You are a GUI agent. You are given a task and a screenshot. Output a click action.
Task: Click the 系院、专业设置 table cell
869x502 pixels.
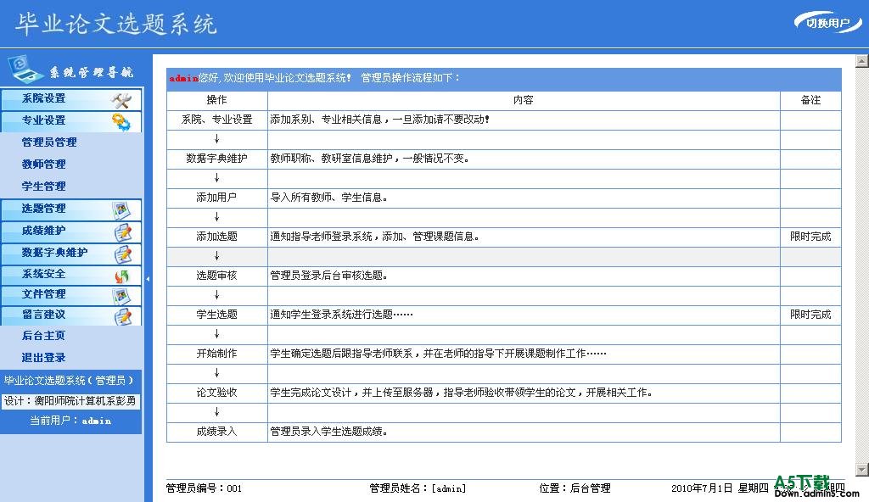(x=216, y=120)
